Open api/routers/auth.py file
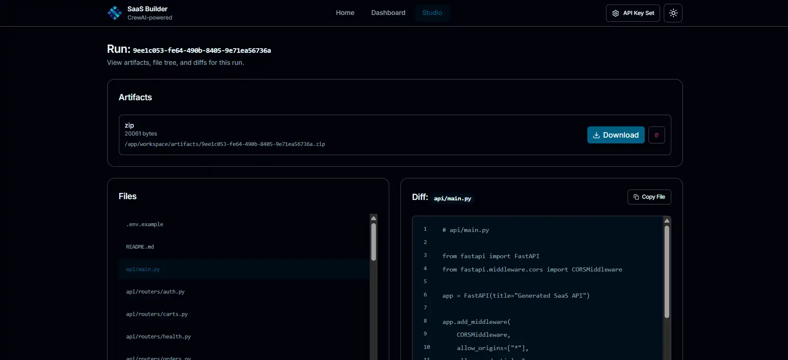This screenshot has width=788, height=360. point(244,292)
